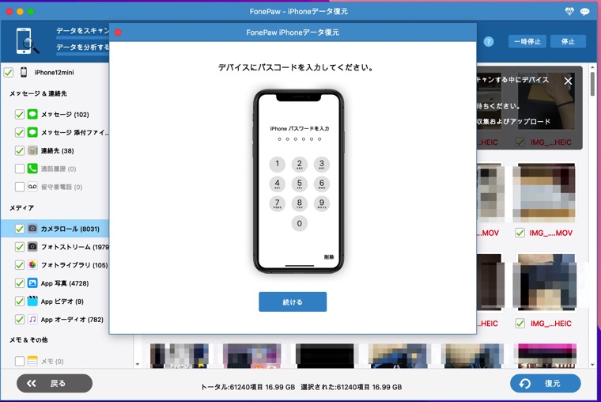This screenshot has width=601, height=402.
Task: Click the トータル:61240項目 status text
Action: [248, 387]
